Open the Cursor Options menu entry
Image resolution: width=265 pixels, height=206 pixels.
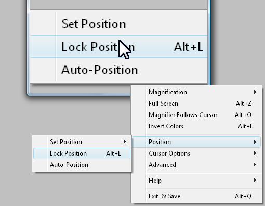196,153
